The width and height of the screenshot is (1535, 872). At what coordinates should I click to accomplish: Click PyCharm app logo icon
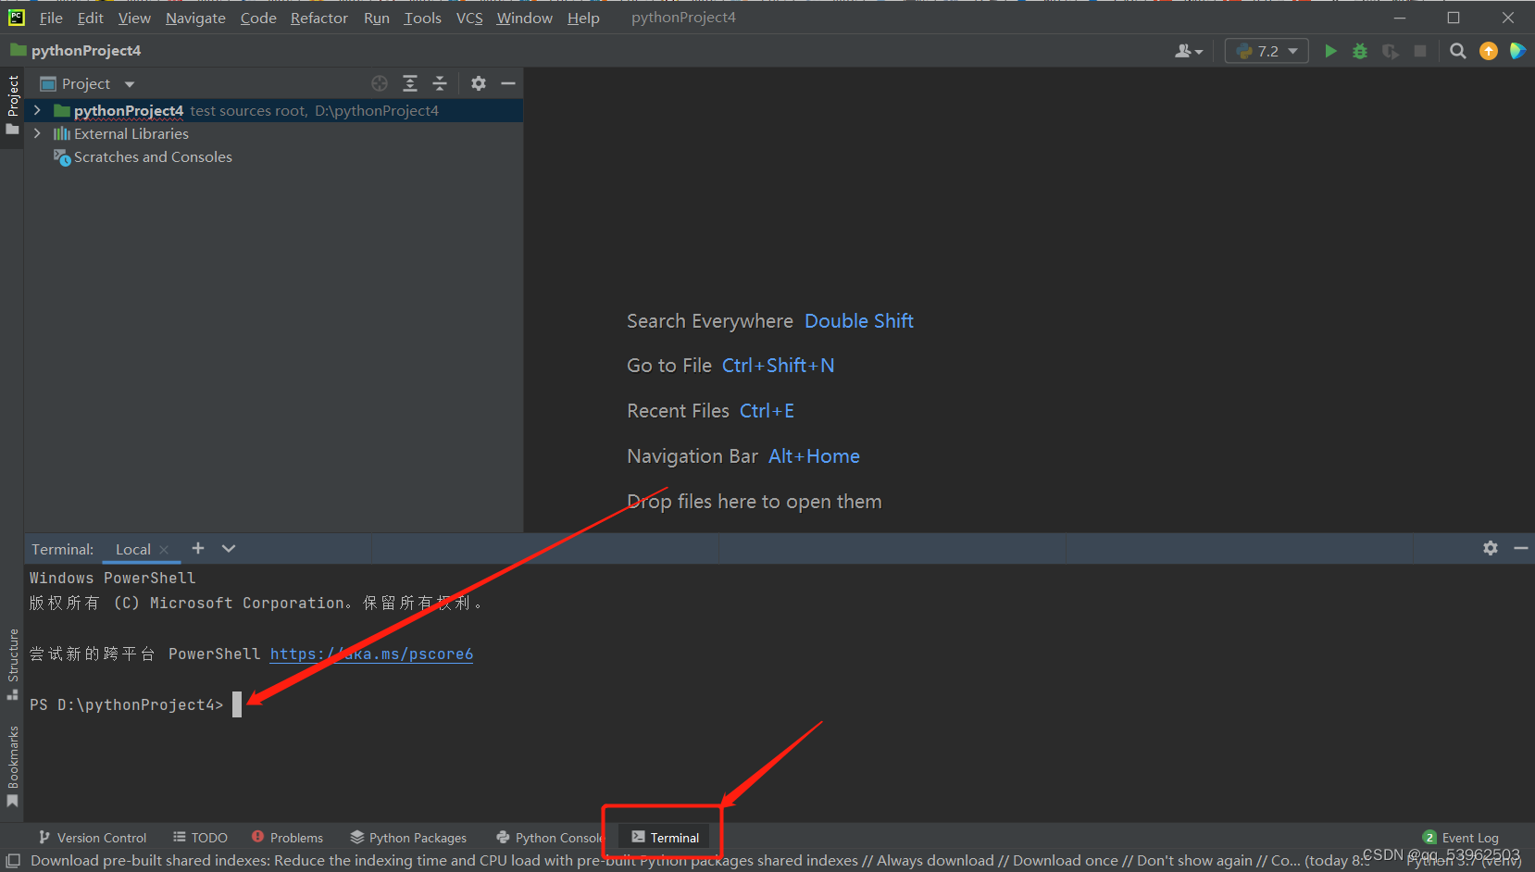[x=16, y=17]
